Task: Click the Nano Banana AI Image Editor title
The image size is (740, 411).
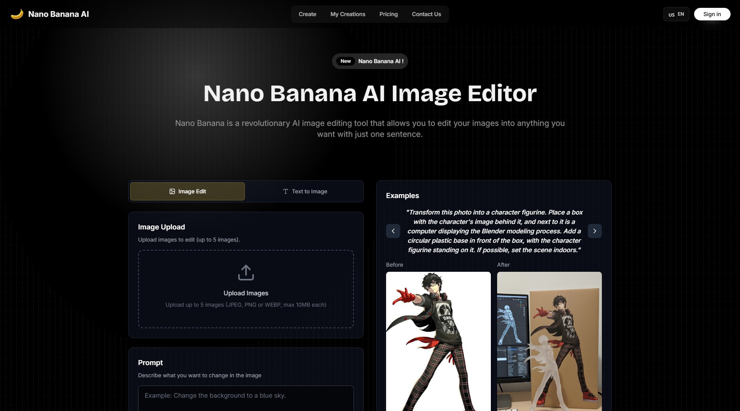Action: (370, 94)
